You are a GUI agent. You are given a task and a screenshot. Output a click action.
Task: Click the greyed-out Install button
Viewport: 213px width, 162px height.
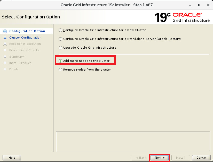pyautogui.click(x=180, y=158)
